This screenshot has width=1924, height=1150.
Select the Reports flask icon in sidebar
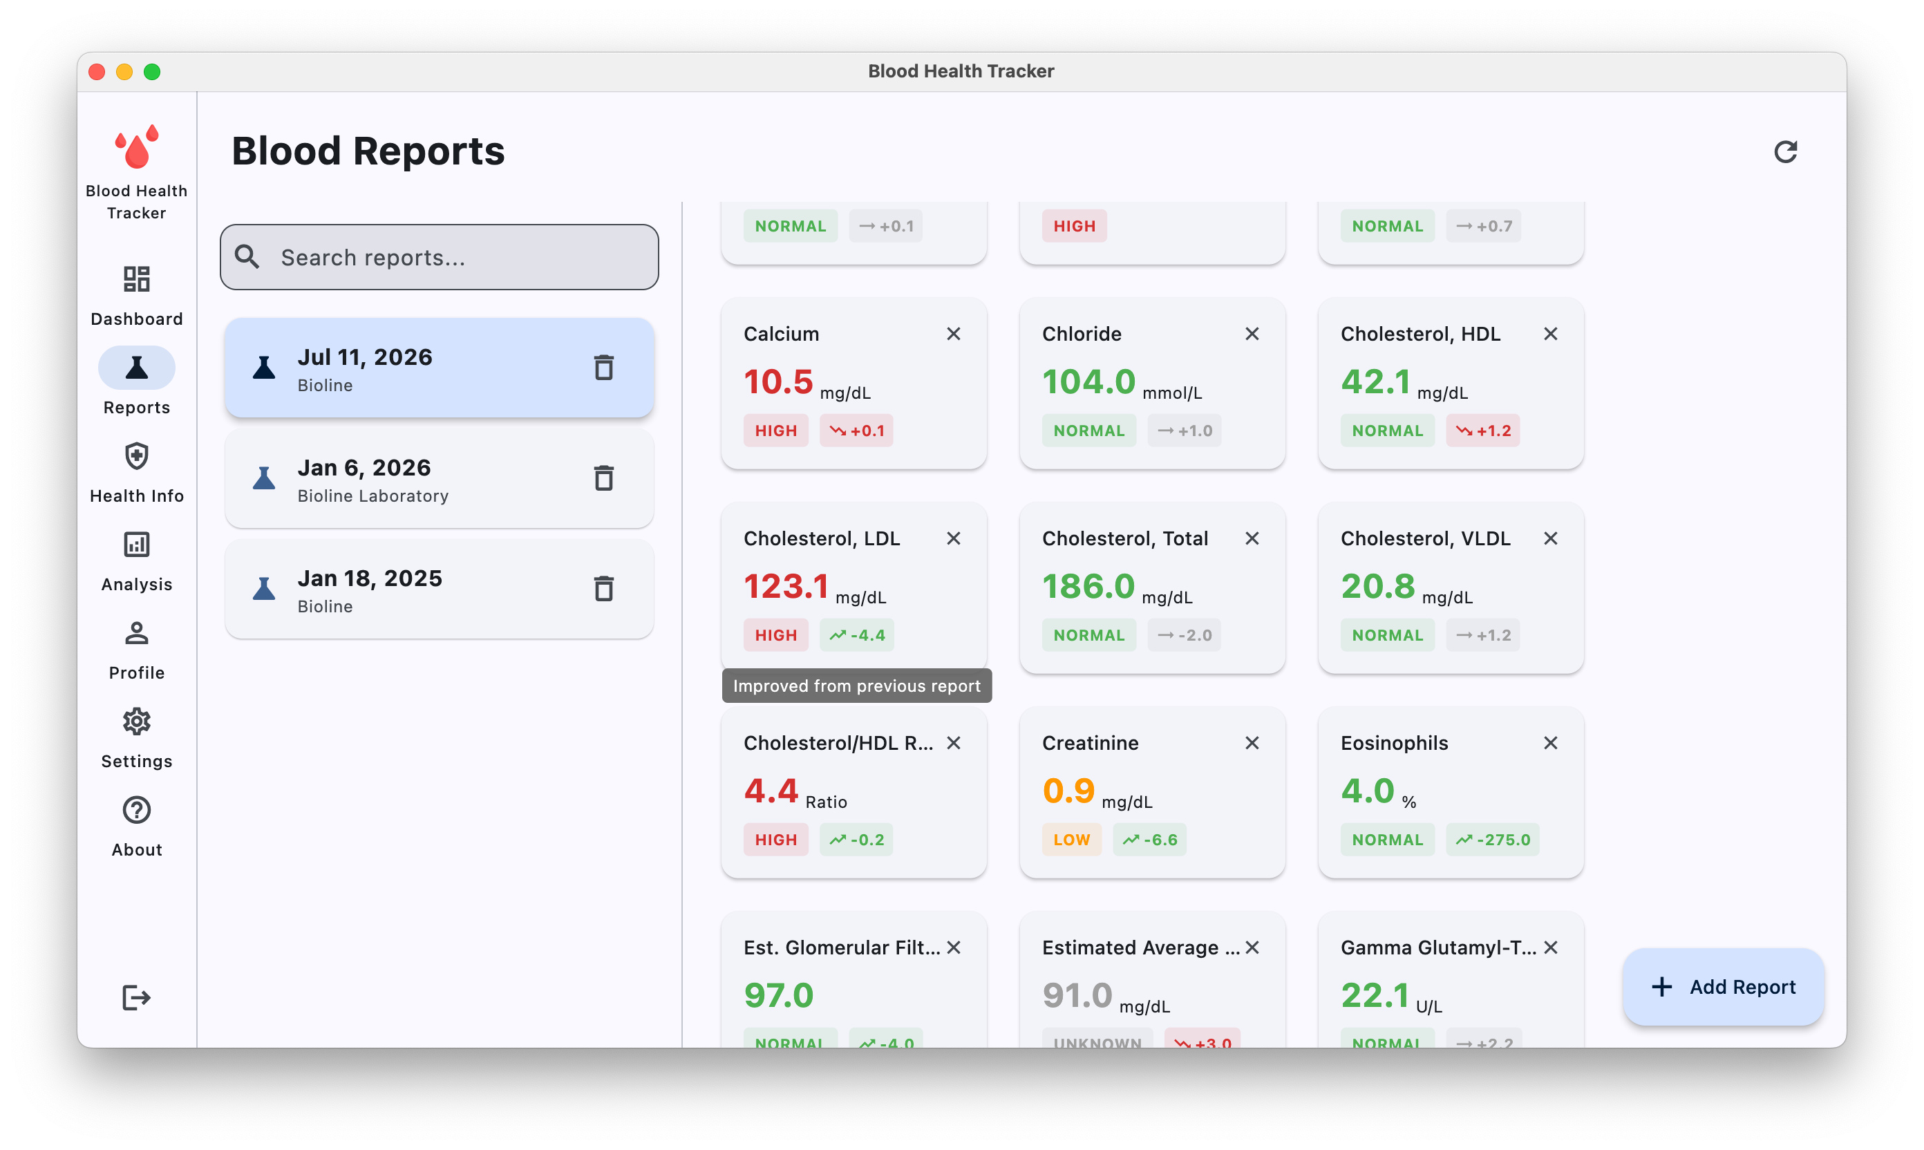click(136, 367)
